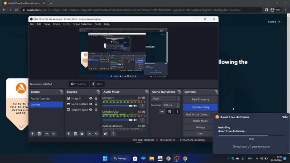The height and width of the screenshot is (163, 290).
Task: Open the Fade transition dropdown
Action: [x=165, y=99]
